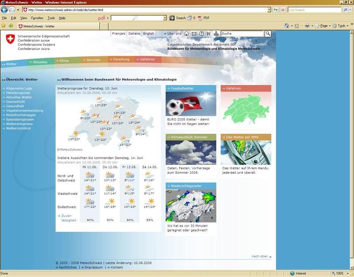The height and width of the screenshot is (277, 354).
Task: Click the Swiss coat of arms logo
Action: 10,39
